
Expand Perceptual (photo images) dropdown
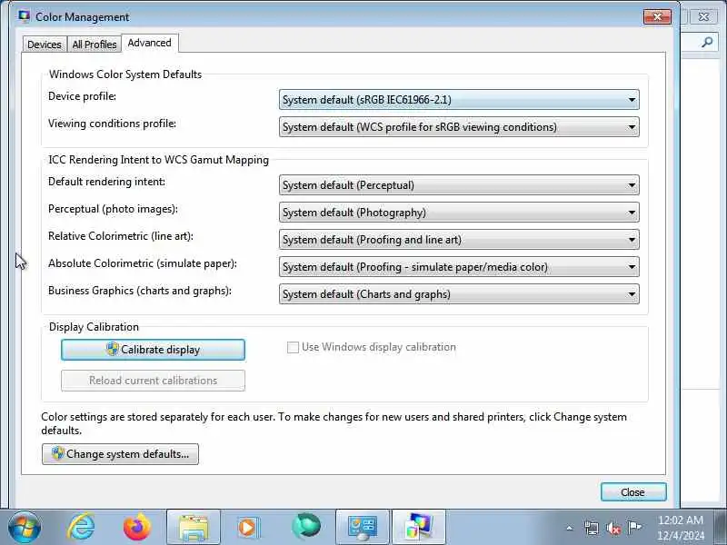(459, 213)
